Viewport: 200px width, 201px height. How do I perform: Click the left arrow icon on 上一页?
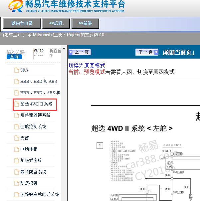pyautogui.click(x=71, y=52)
